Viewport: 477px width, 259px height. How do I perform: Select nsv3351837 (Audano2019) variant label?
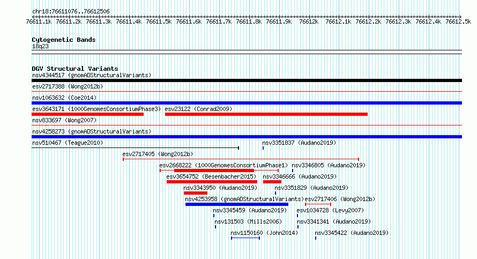pos(299,143)
